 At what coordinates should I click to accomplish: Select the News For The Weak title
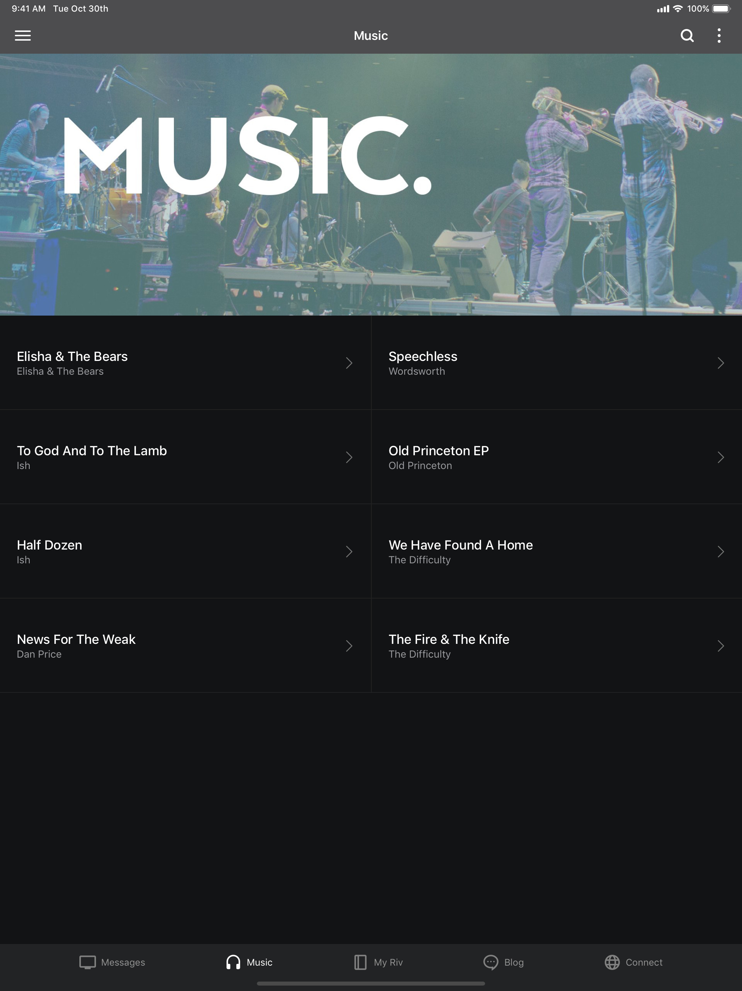click(x=76, y=639)
